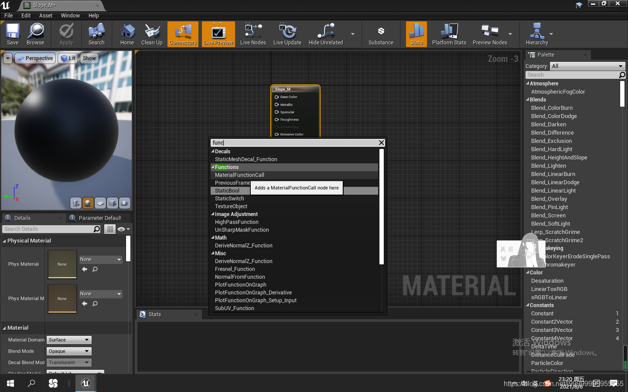This screenshot has height=392, width=628.
Task: Click the Show button in the viewport
Action: click(x=89, y=58)
